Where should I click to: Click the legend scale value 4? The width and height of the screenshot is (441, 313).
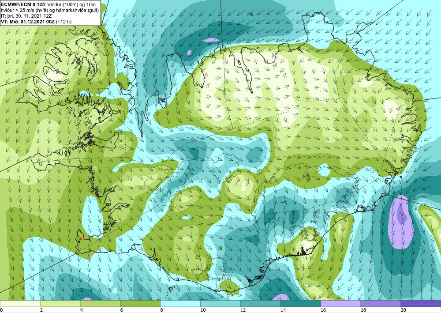[x=81, y=310]
